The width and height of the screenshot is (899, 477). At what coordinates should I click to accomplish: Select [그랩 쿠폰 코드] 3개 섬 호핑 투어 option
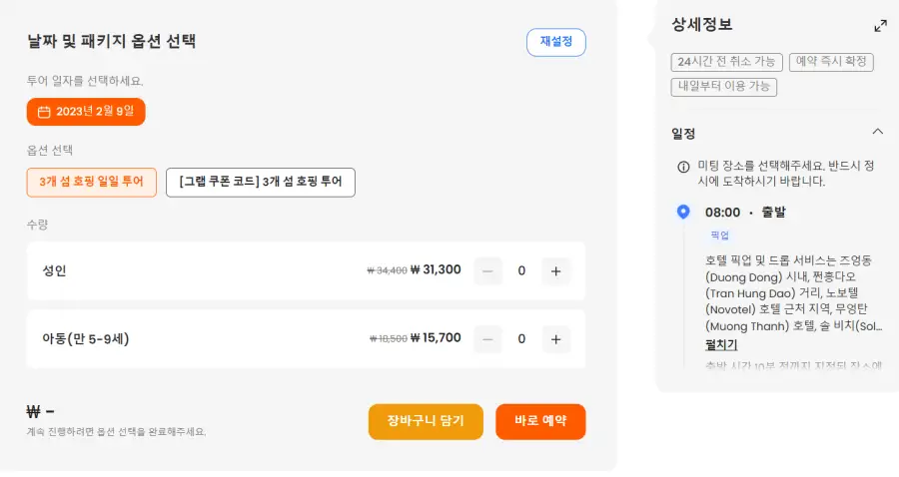(260, 183)
